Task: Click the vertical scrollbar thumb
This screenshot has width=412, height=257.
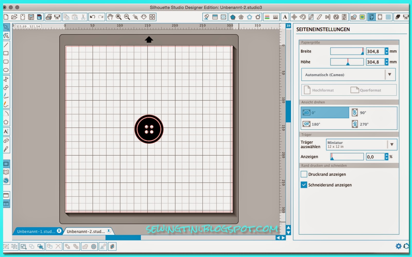Action: (288, 112)
